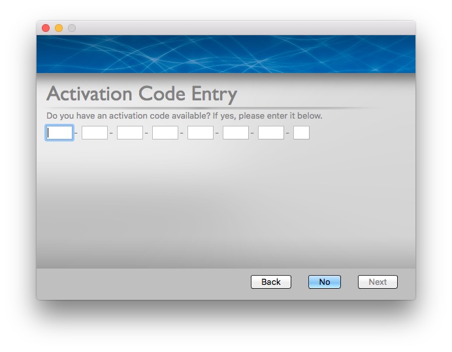Screen dimensions: 452x352
Task: Click the sixth activation code field
Action: tap(236, 132)
